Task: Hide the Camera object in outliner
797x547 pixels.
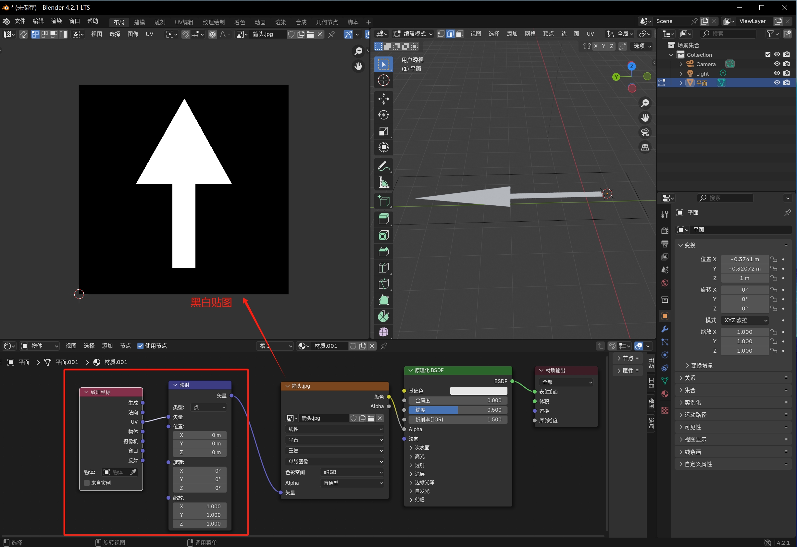Action: [777, 64]
